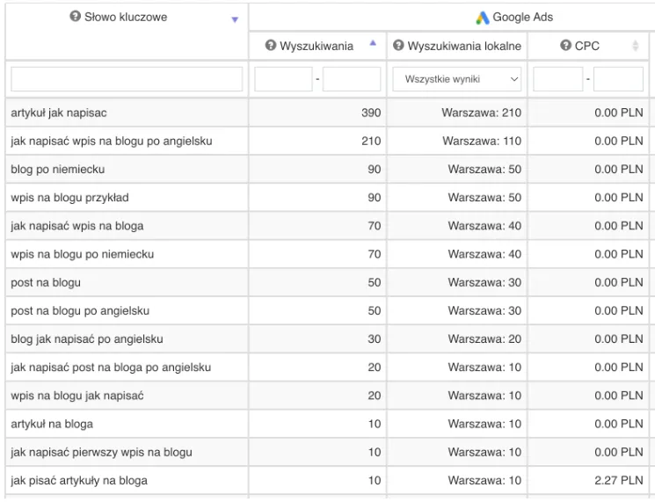Click minimum CPC filter field
Viewport: 655px width, 502px height.
pos(558,79)
